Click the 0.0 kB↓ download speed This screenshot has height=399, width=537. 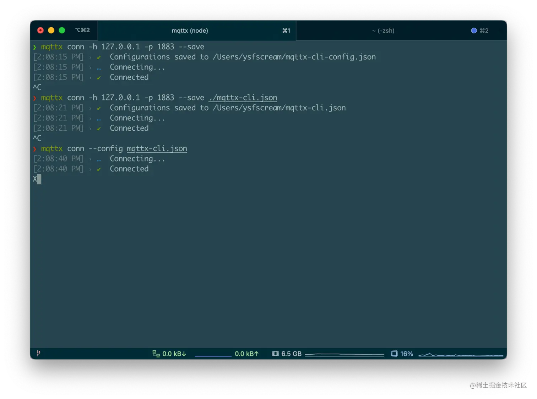coord(174,354)
